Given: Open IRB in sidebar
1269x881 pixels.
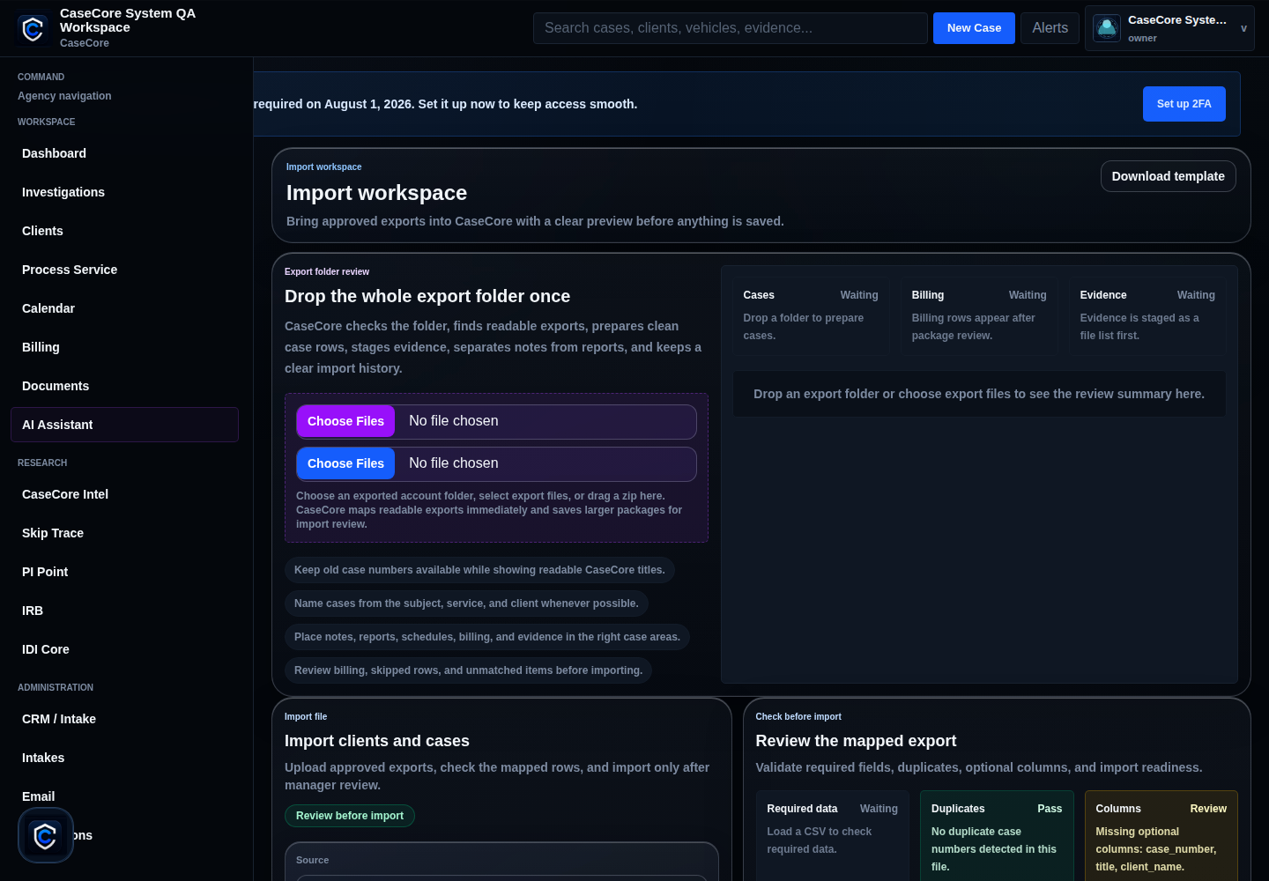Looking at the screenshot, I should pyautogui.click(x=124, y=611).
